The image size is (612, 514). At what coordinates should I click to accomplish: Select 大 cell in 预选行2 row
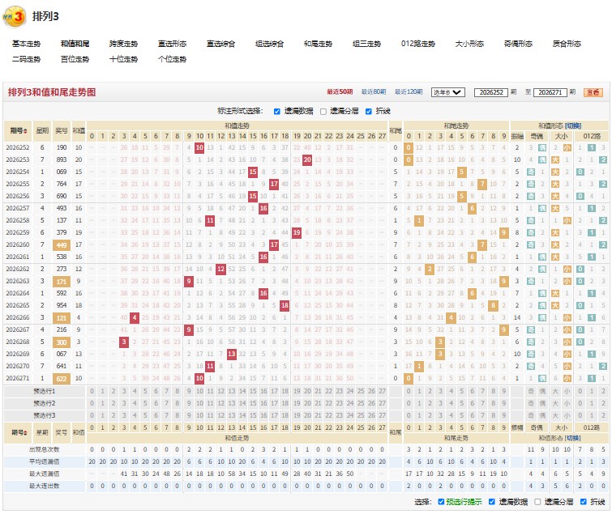coord(555,403)
